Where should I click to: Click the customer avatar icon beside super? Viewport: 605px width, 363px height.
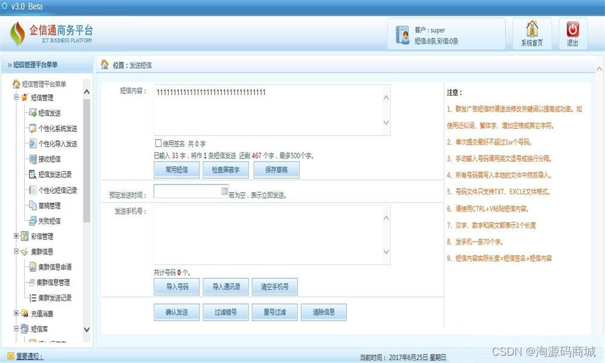pos(402,34)
